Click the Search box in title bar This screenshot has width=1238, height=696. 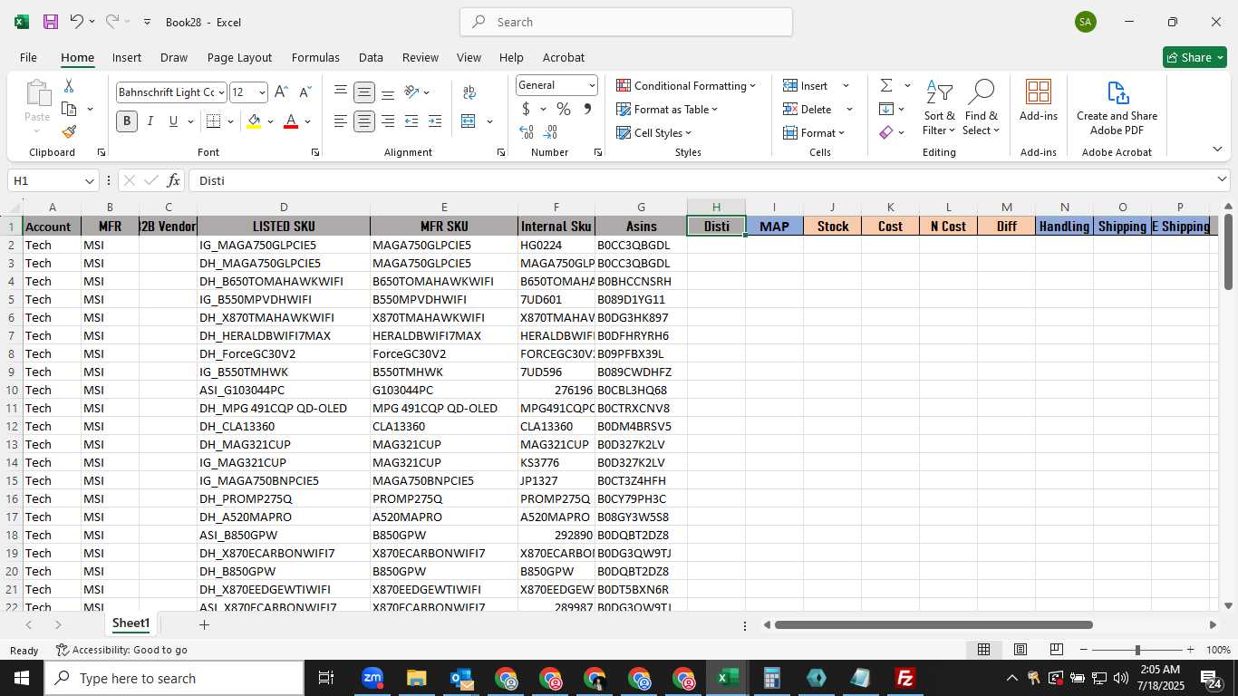tap(626, 22)
